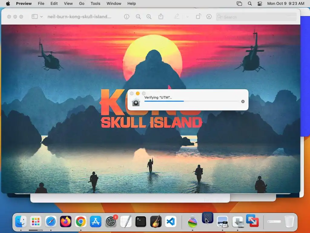Open the Help menu
310x233 pixels.
131,4
